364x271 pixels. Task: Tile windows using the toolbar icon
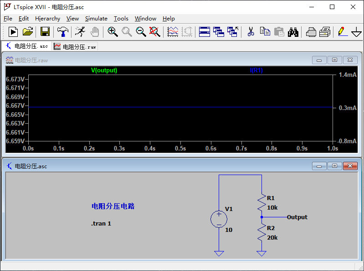tap(205, 31)
